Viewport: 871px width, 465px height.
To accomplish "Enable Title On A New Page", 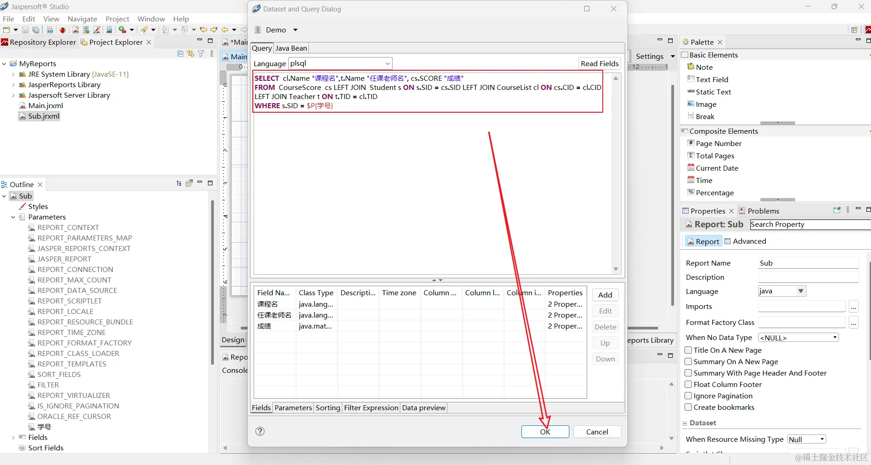I will point(688,350).
